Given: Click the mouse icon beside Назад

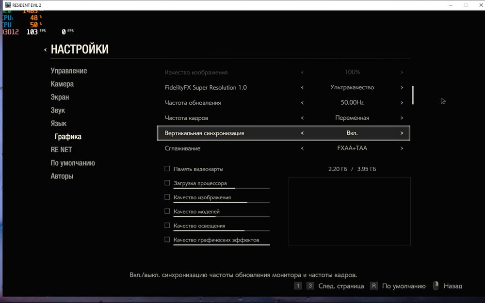Looking at the screenshot, I should tap(436, 286).
